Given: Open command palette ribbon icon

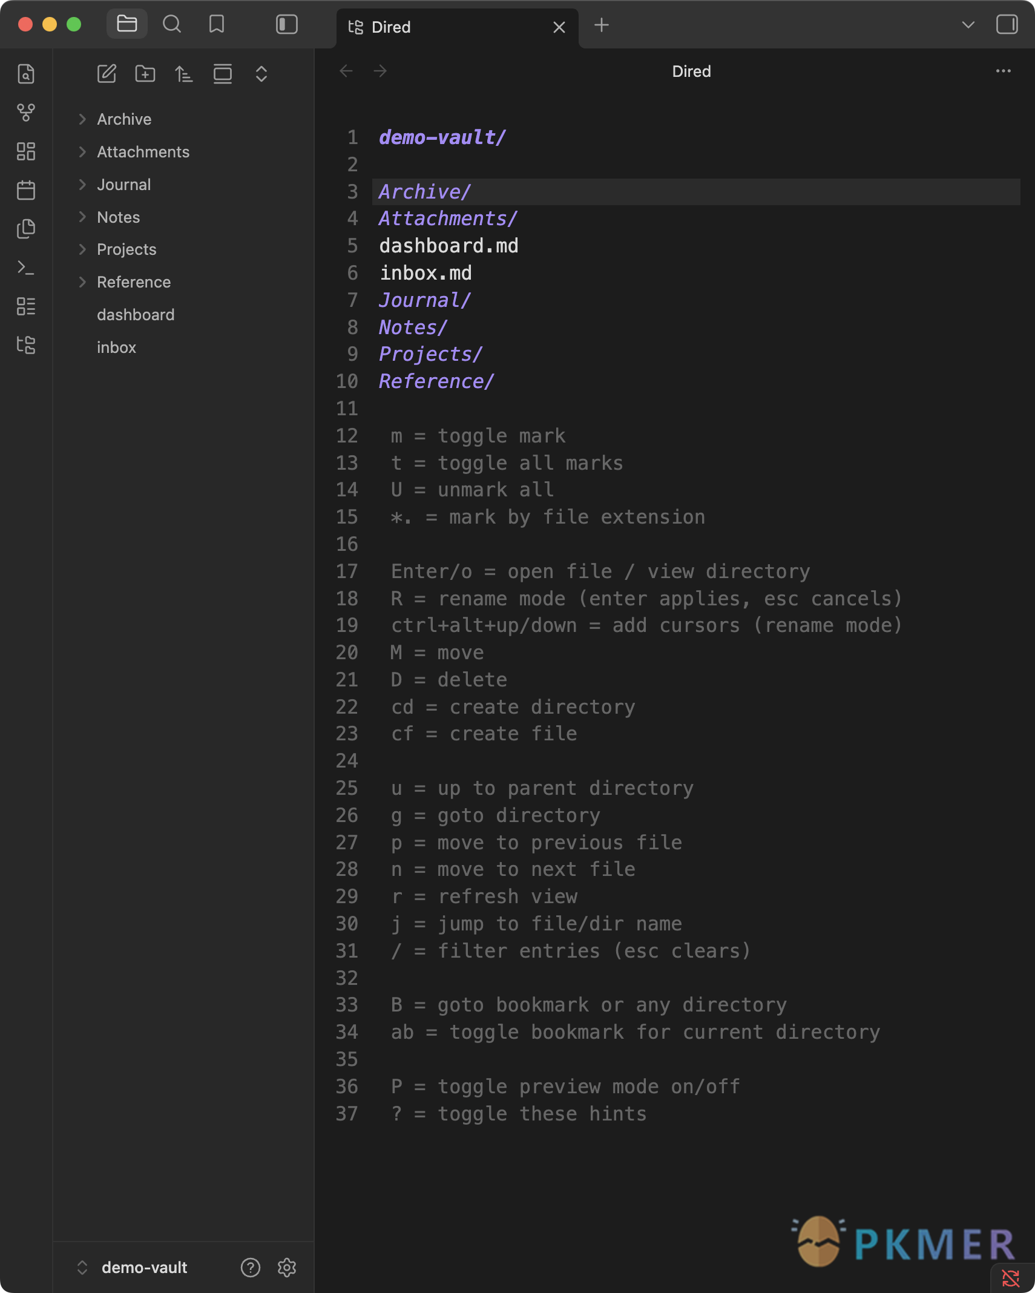Looking at the screenshot, I should [x=26, y=267].
